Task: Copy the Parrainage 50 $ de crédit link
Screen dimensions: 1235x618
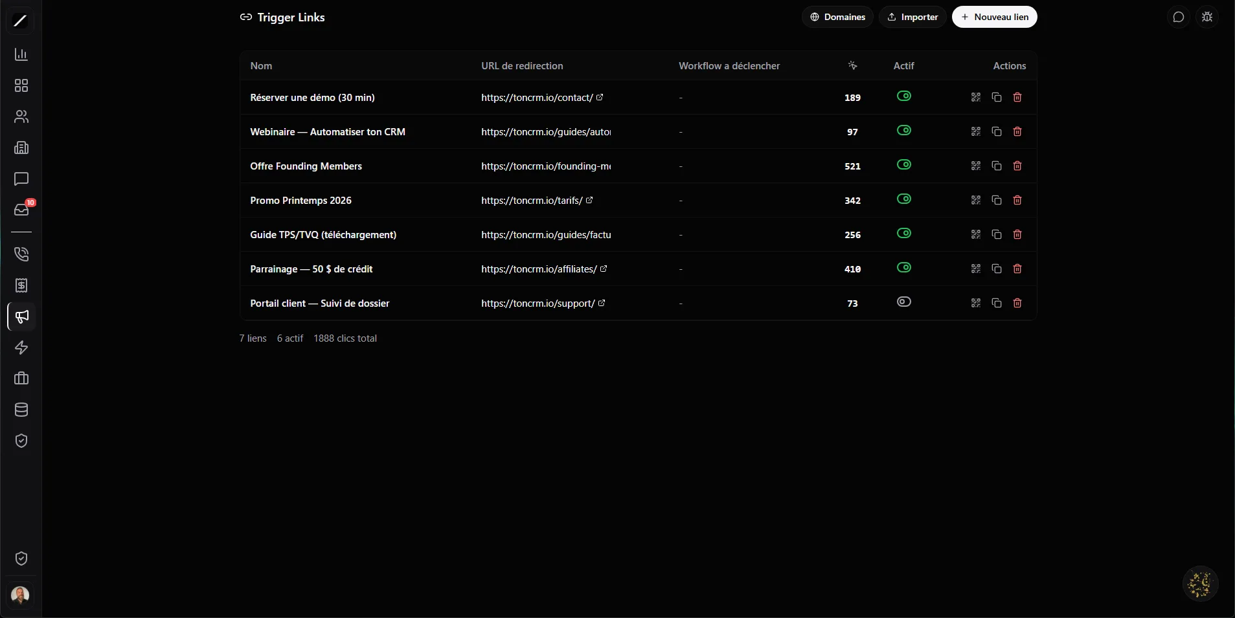Action: pos(997,269)
